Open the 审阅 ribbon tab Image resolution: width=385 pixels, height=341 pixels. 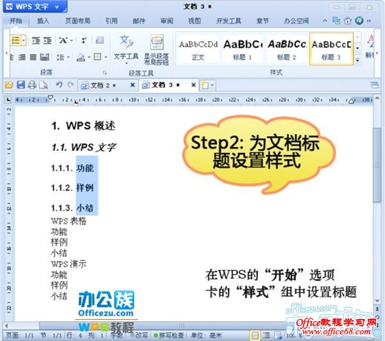point(167,21)
